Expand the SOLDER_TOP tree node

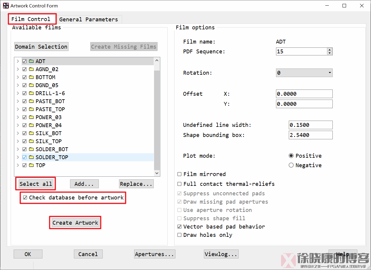point(18,157)
